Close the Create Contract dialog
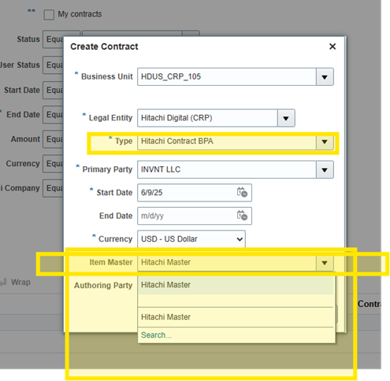Image resolution: width=390 pixels, height=381 pixels. coord(332,46)
